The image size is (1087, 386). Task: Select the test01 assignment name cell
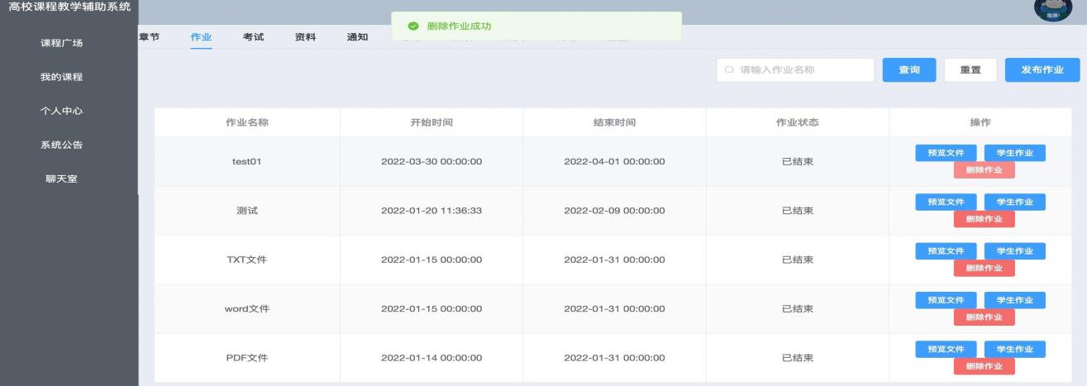247,161
